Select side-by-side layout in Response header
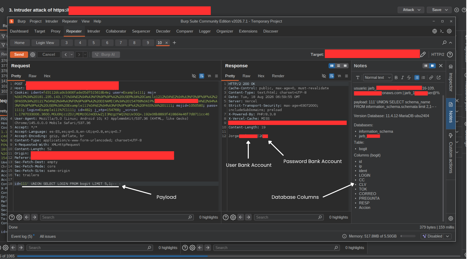 pos(332,66)
